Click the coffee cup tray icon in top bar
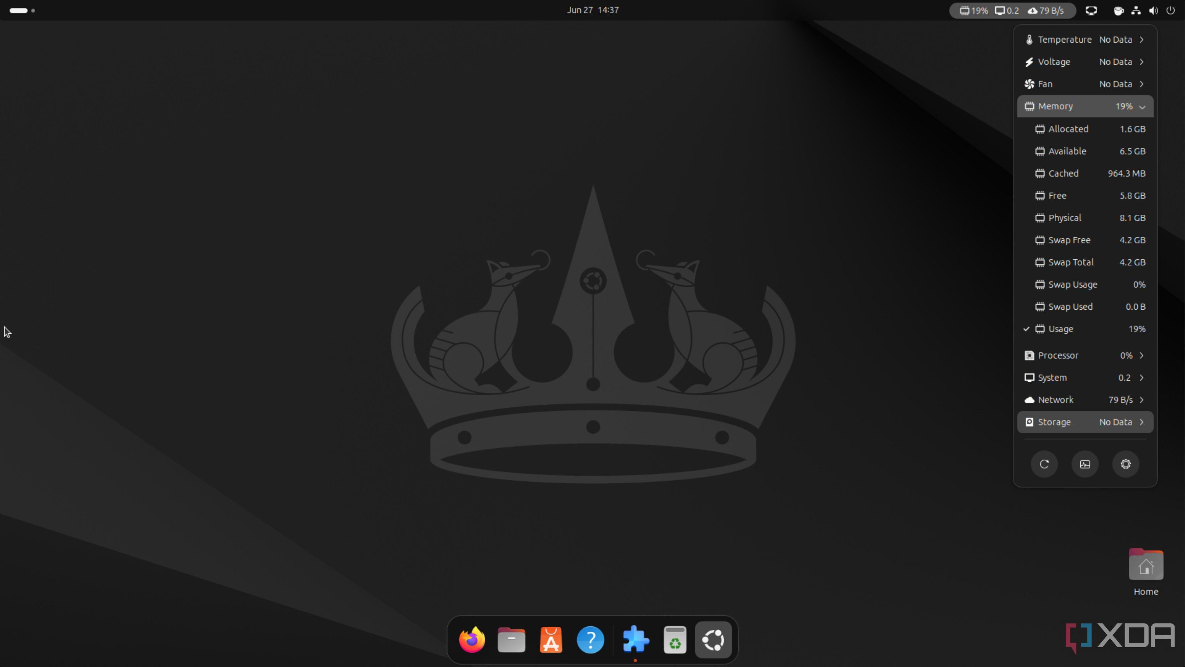Screen dimensions: 1185x667 tap(1119, 10)
